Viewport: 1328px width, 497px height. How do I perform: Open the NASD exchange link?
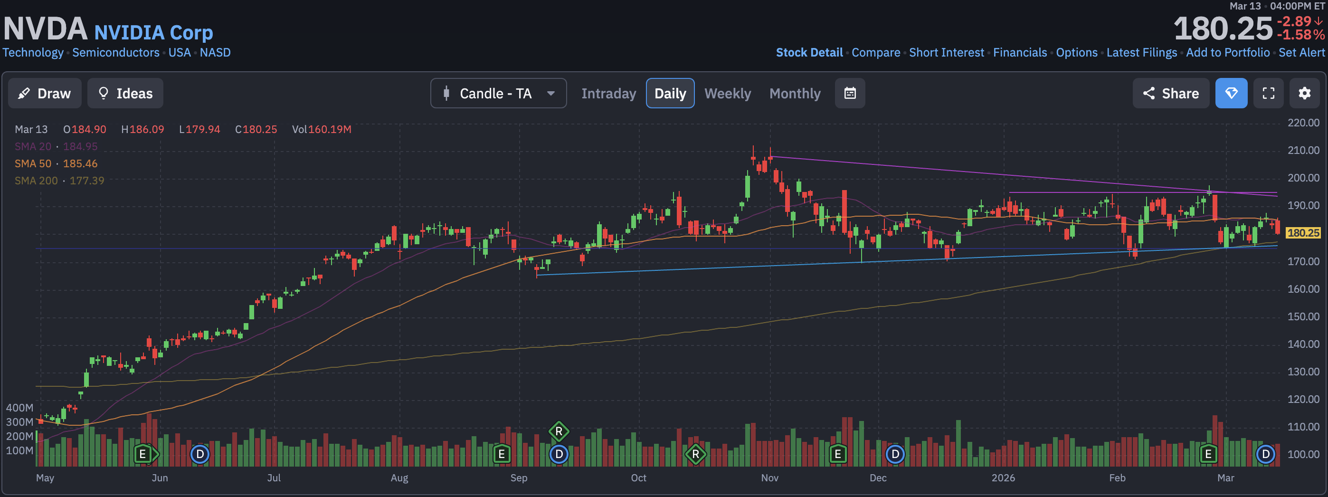click(x=215, y=53)
